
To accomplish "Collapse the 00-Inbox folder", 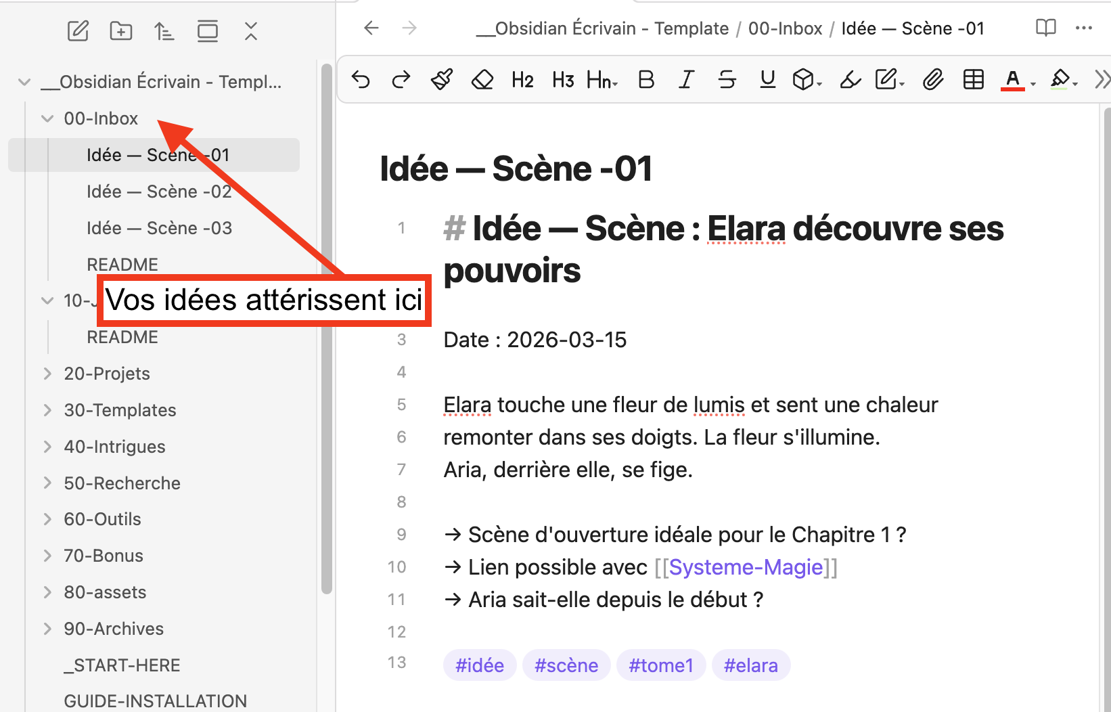I will [47, 118].
